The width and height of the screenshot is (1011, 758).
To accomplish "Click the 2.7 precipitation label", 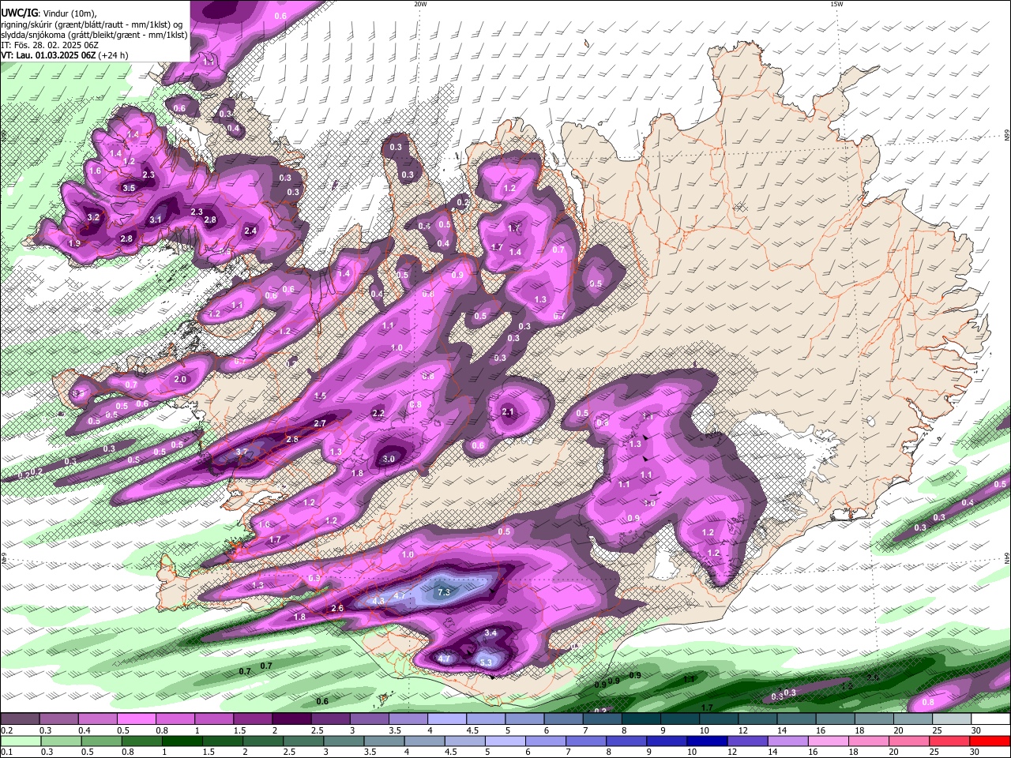I will coord(320,424).
